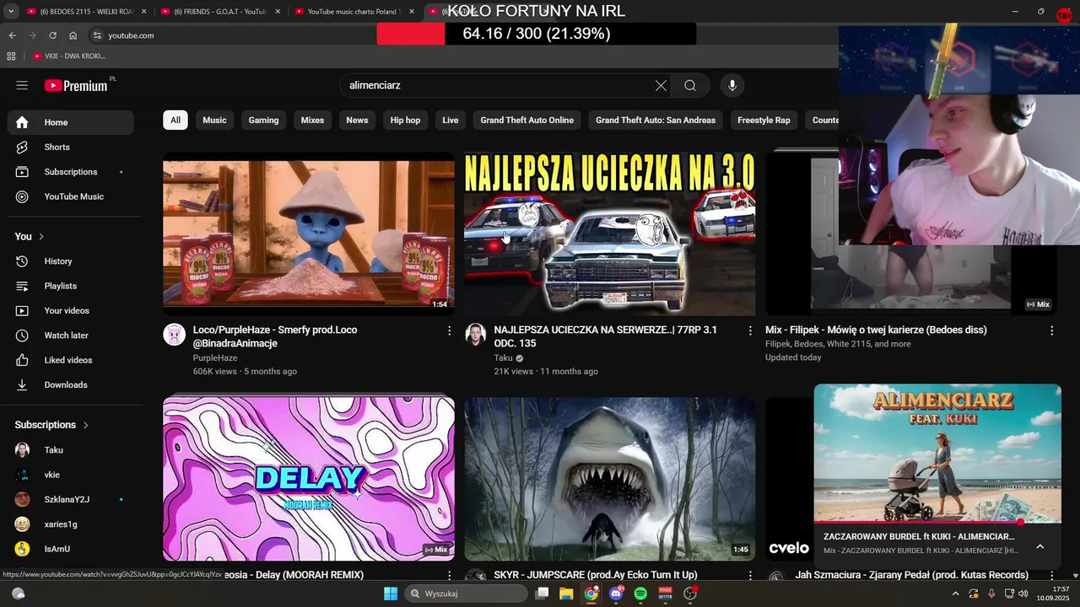The image size is (1080, 607).
Task: Open File Explorer from the taskbar
Action: [x=566, y=594]
